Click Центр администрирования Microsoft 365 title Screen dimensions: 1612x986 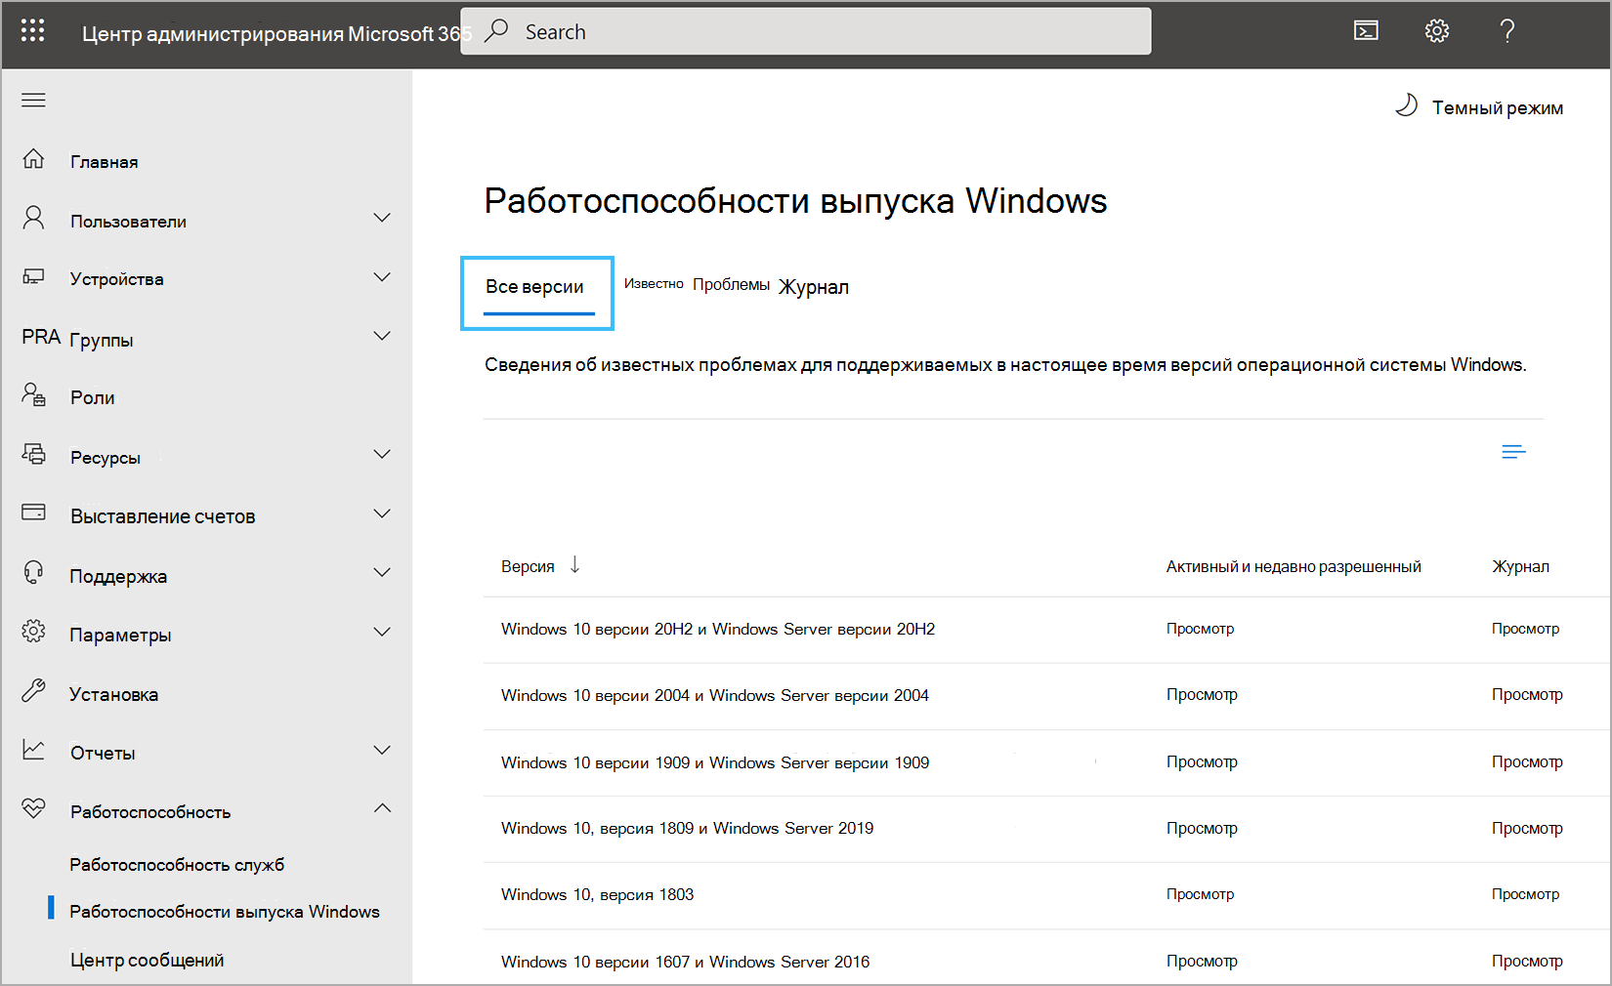point(276,33)
